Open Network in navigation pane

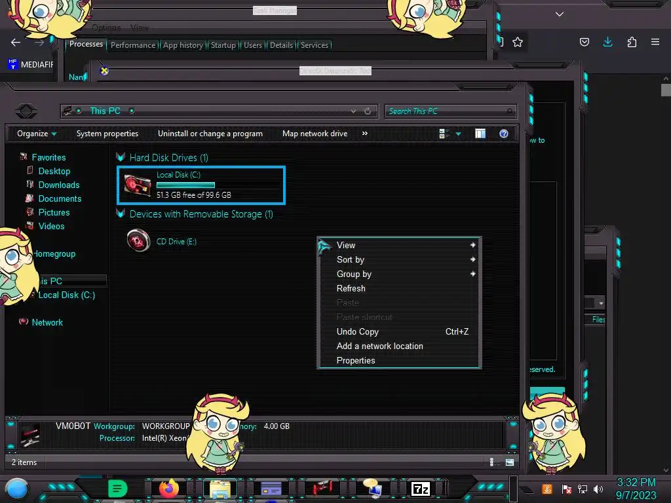pyautogui.click(x=47, y=322)
